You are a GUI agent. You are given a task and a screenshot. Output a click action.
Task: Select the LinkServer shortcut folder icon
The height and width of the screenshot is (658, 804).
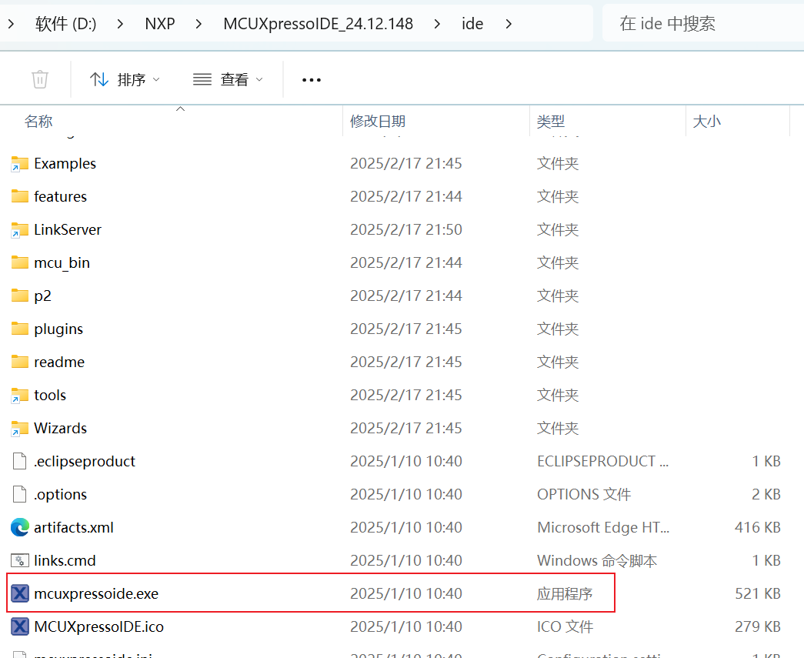pos(19,230)
